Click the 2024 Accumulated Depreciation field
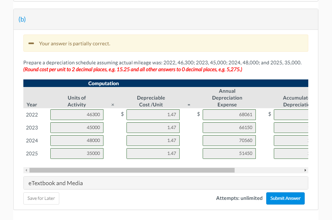 291,141
